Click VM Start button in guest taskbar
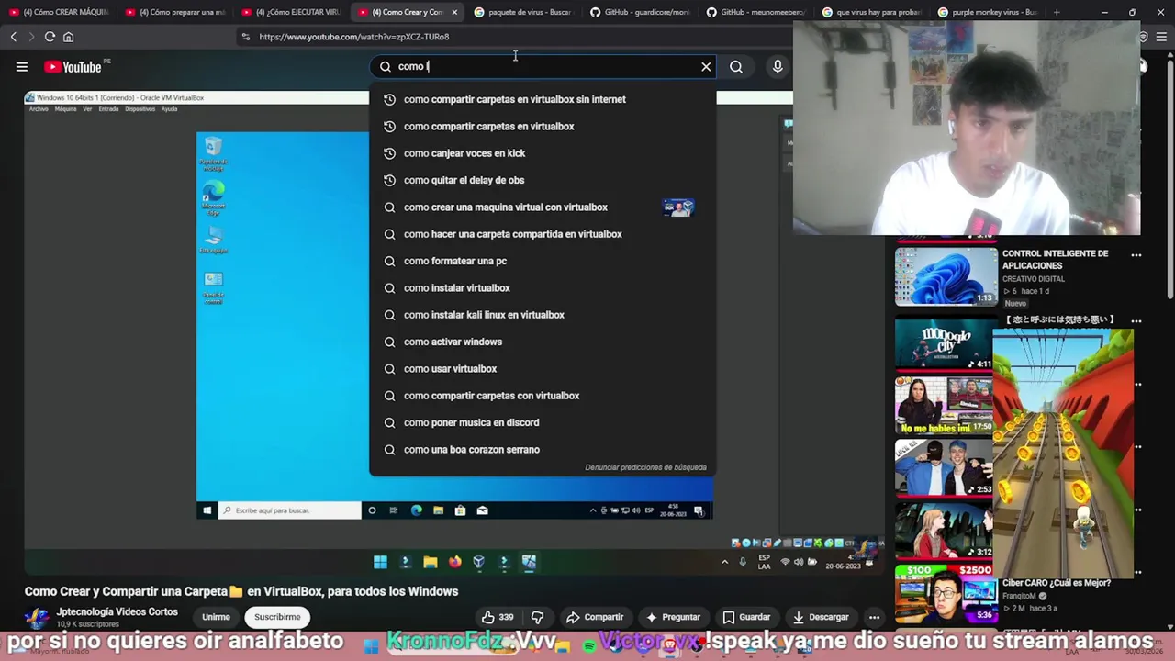This screenshot has width=1175, height=661. (207, 510)
